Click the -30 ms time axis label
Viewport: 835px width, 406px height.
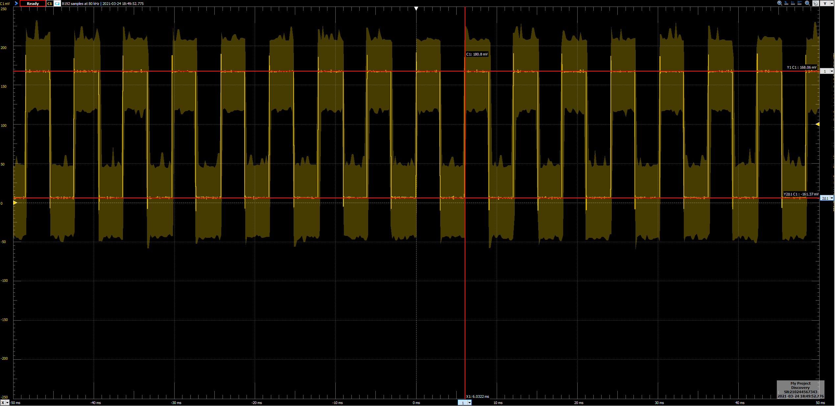pos(176,403)
